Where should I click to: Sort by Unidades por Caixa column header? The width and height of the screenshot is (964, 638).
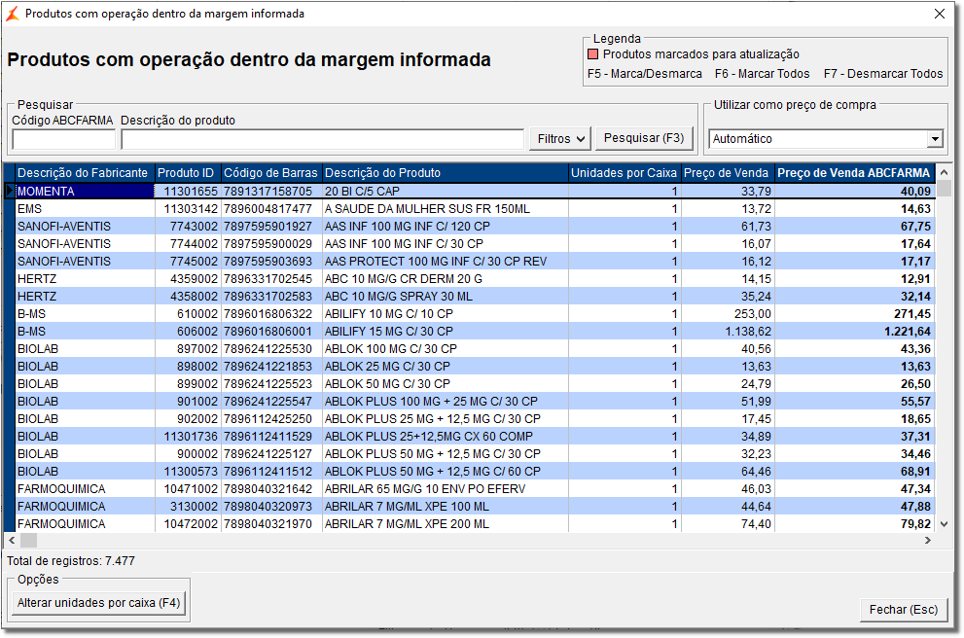[x=624, y=173]
